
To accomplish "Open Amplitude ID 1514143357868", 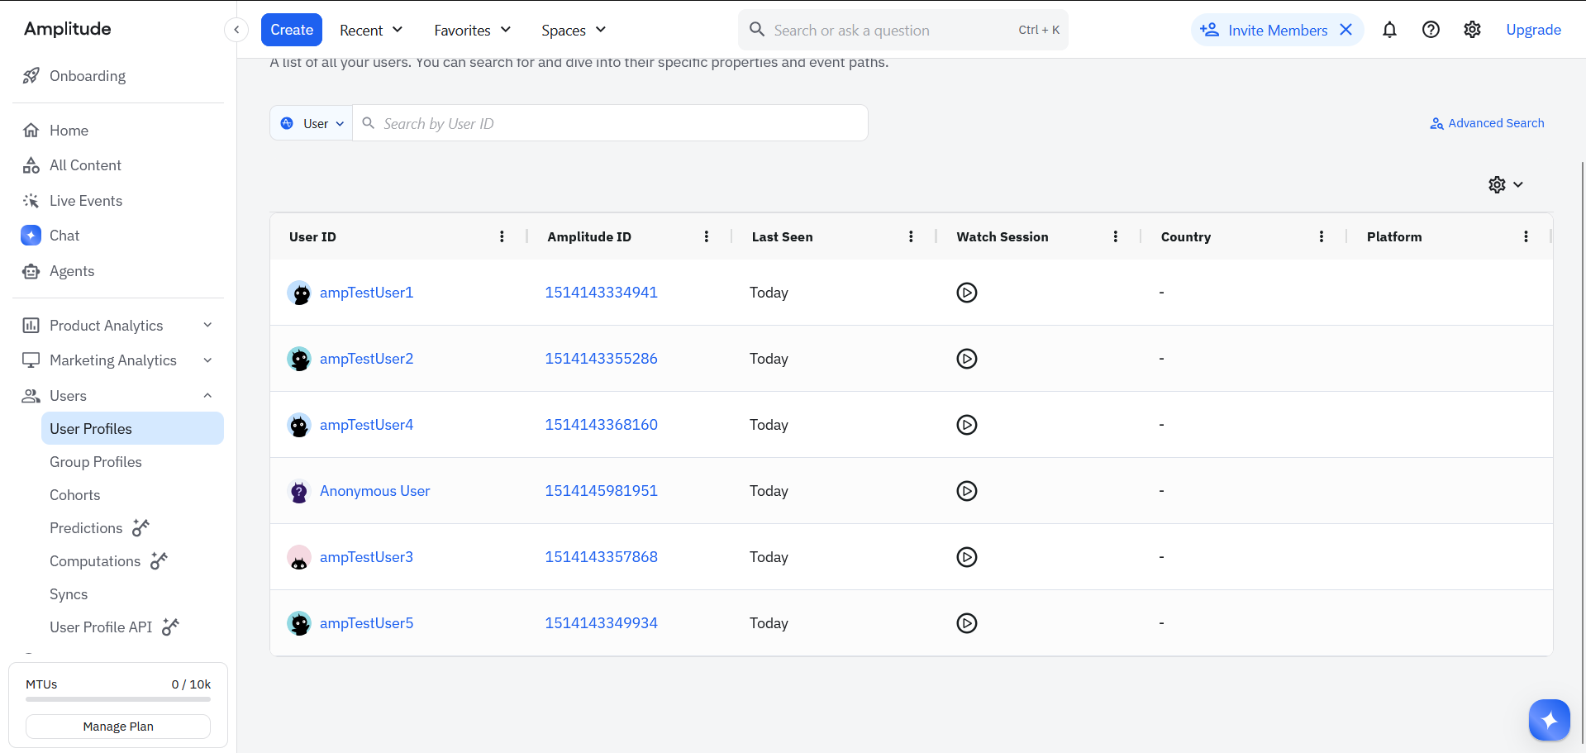I will tap(601, 557).
